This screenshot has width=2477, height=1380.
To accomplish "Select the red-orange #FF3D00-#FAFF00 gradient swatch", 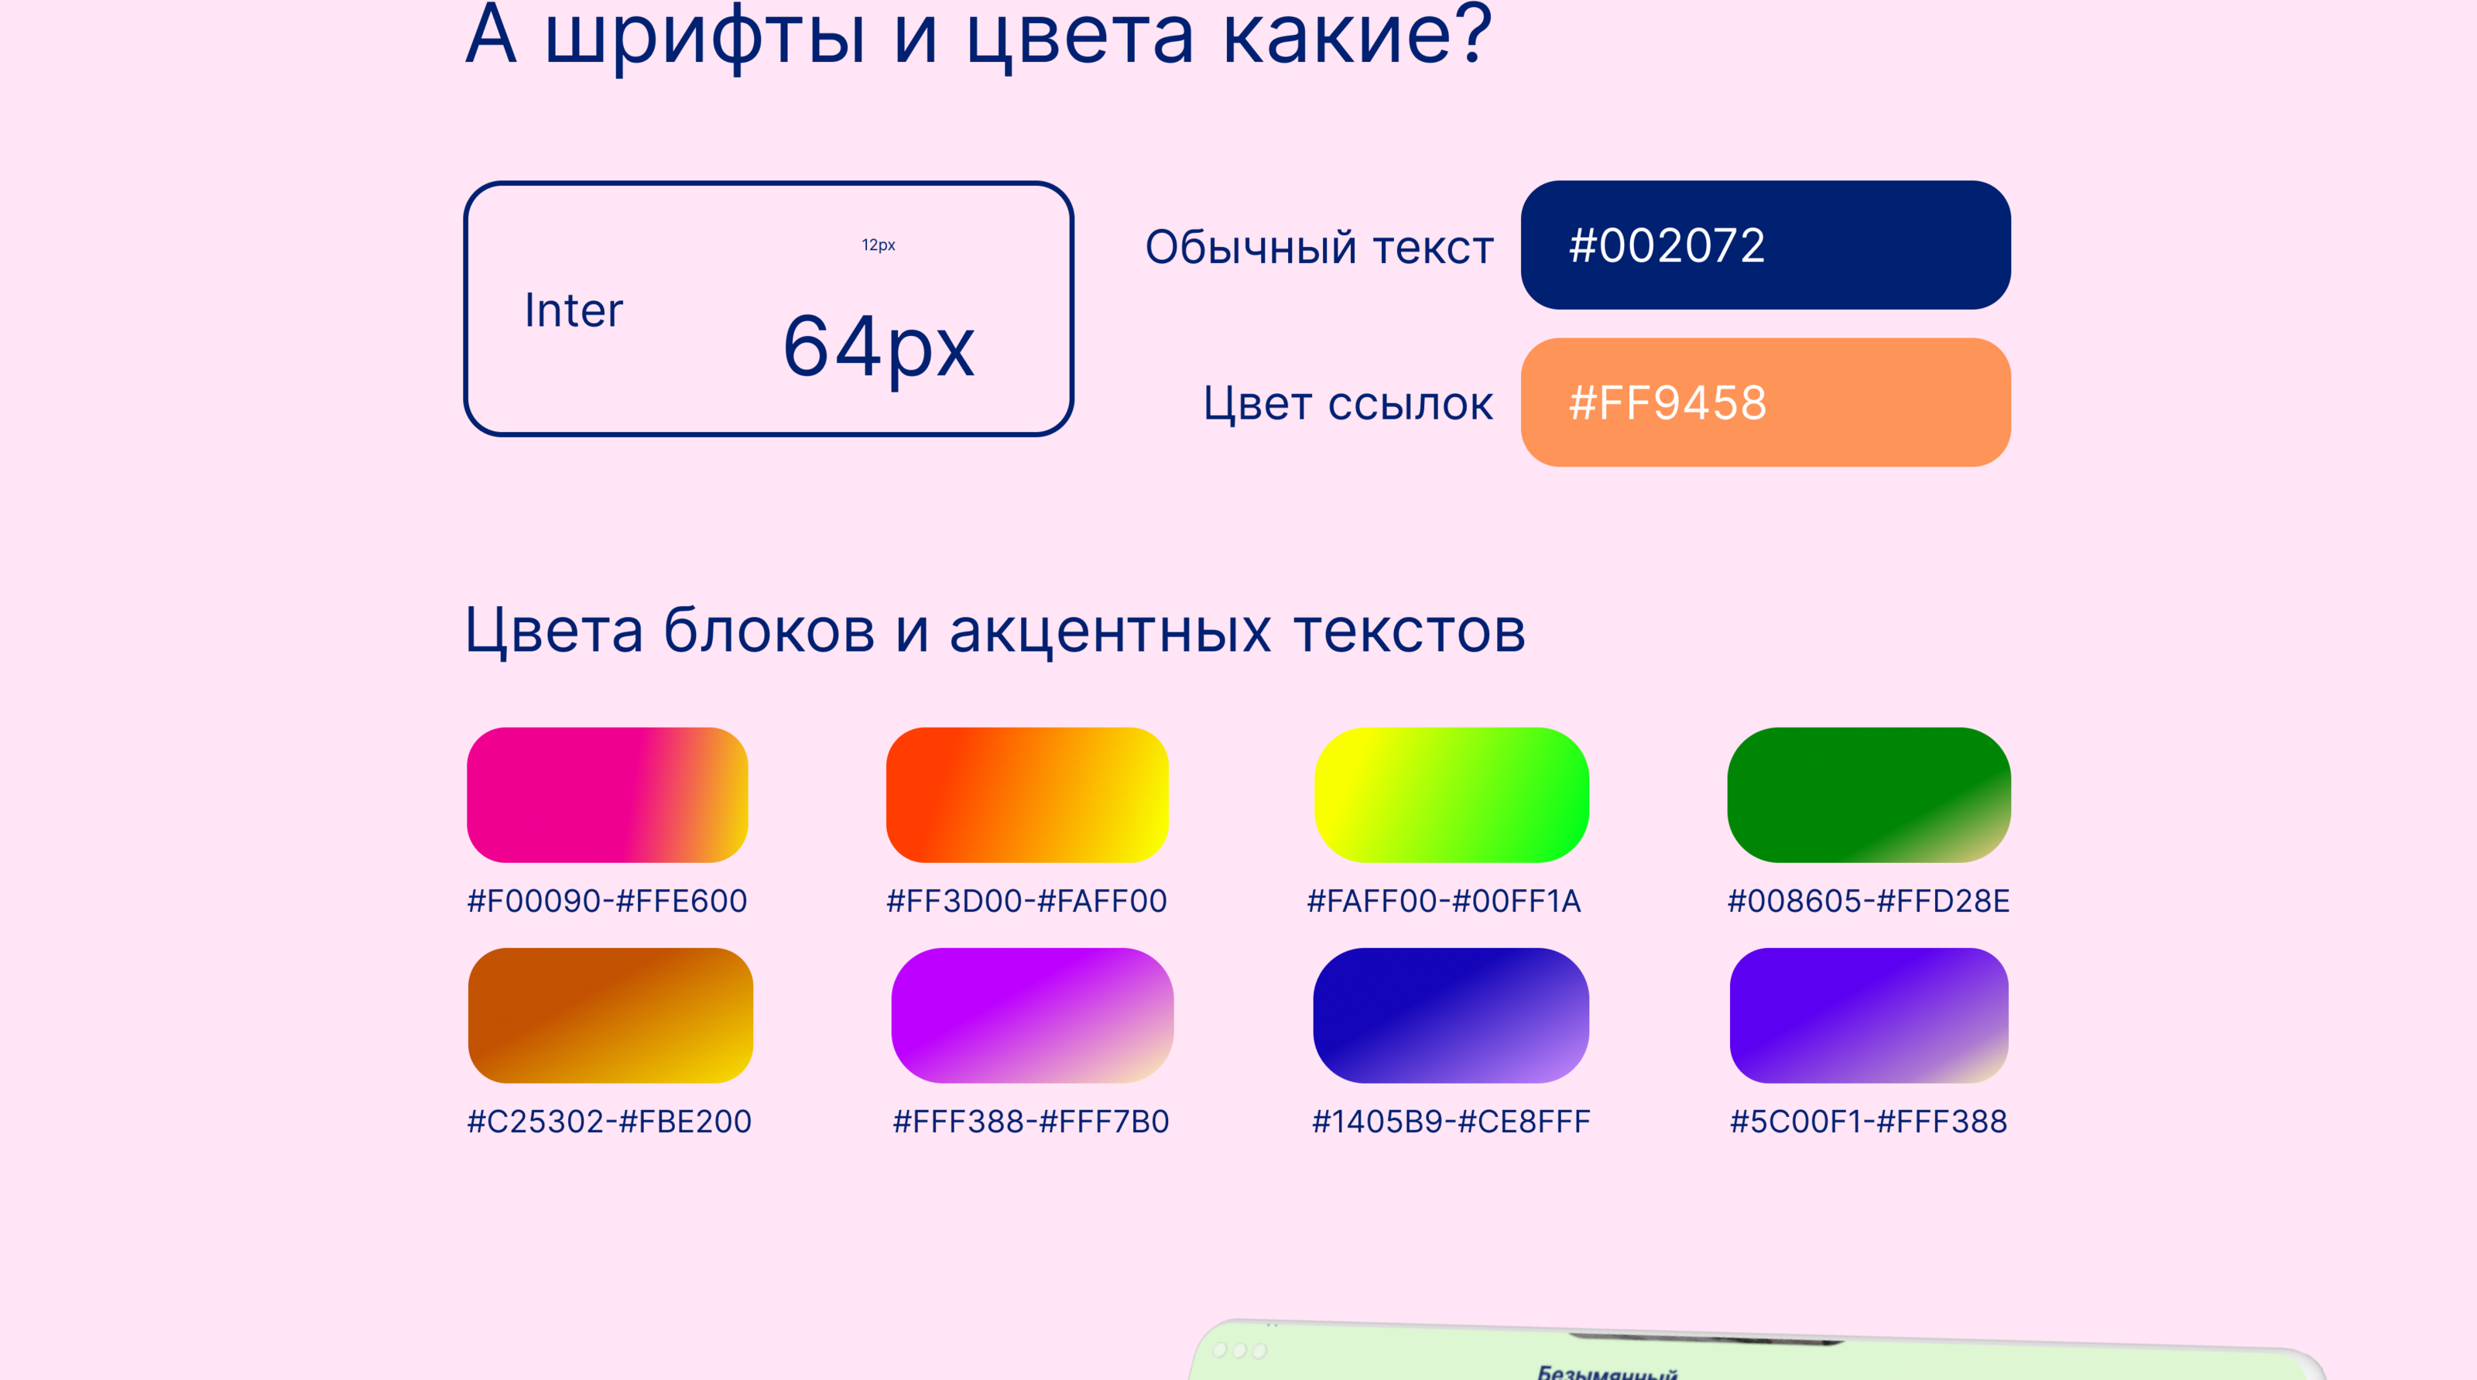I will [x=1026, y=794].
